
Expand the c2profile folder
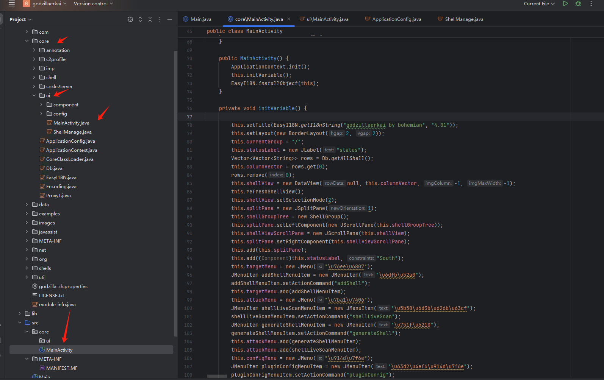pos(34,59)
